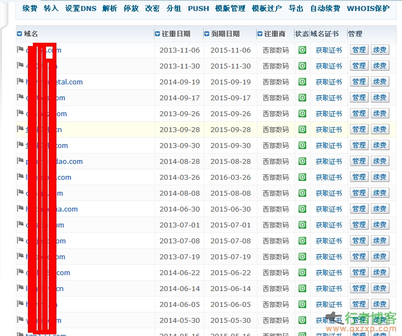
Task: Click green status icon for 2015-09-19 row
Action: (x=302, y=82)
